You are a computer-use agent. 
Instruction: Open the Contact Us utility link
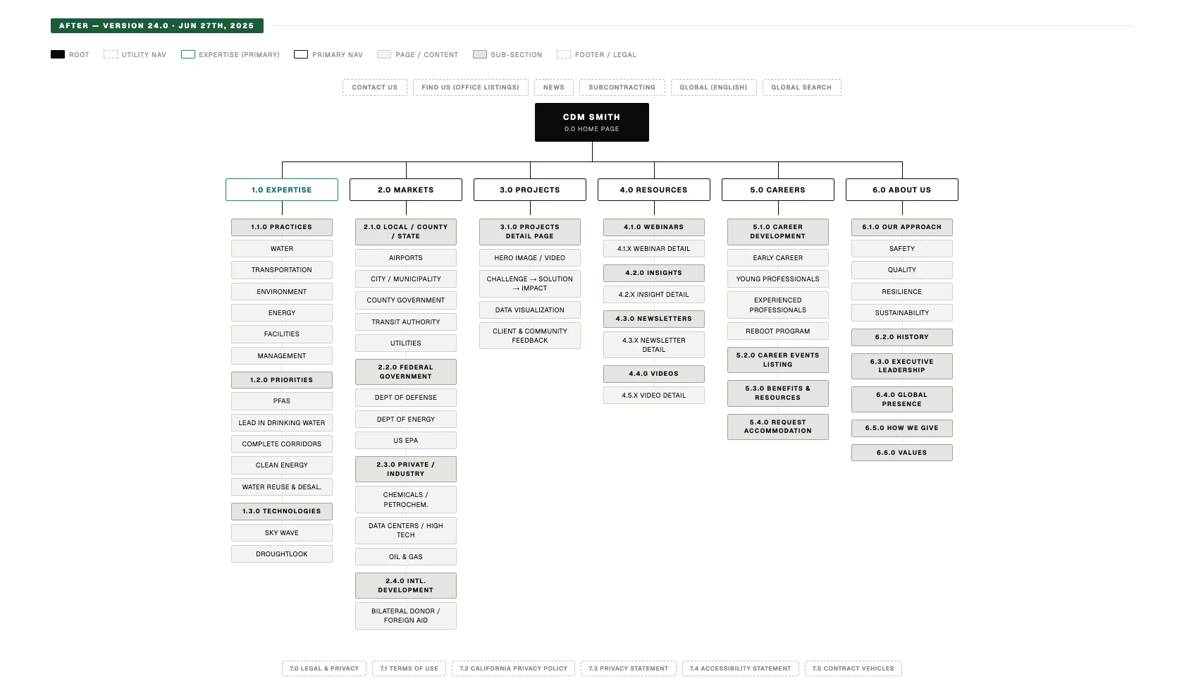coord(375,87)
